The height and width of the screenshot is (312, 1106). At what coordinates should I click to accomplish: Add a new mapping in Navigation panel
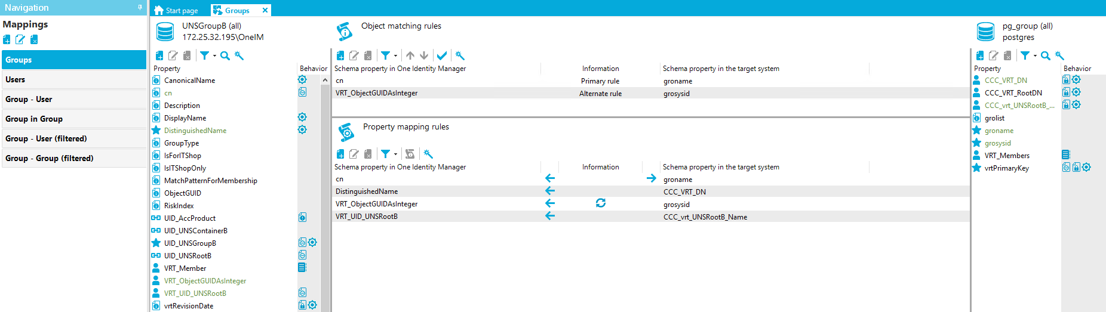(7, 39)
